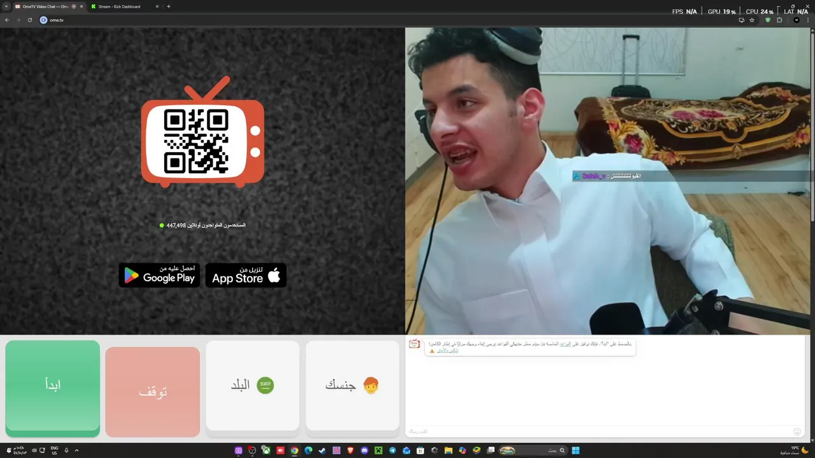The image size is (815, 458).
Task: Open the volume control in system tray
Action: (34, 450)
